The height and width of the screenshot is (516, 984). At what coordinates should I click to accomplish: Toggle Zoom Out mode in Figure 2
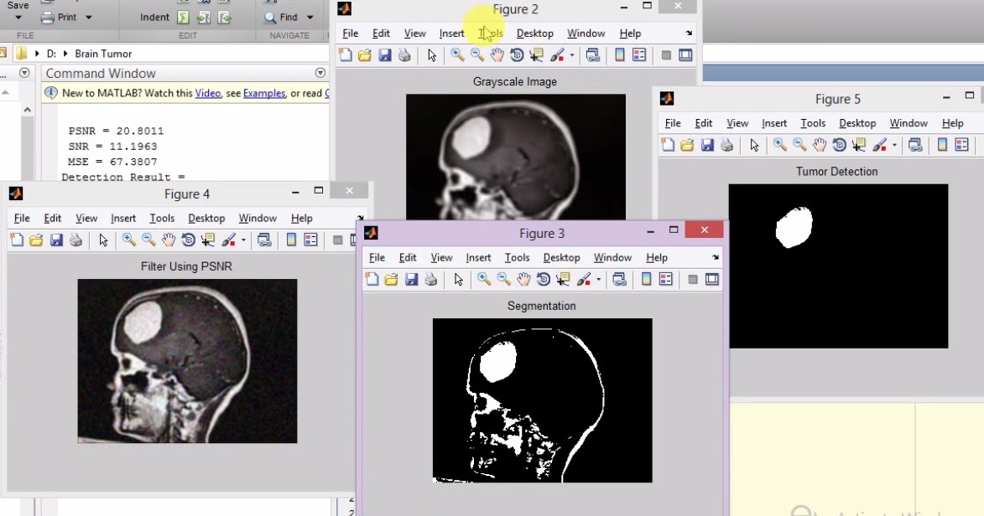coord(475,55)
